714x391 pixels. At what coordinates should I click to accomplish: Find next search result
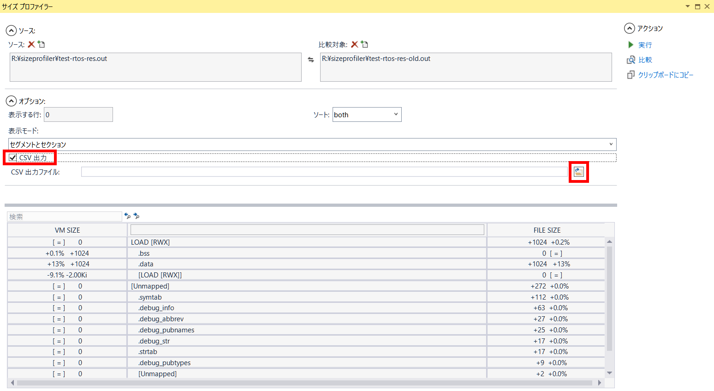click(137, 216)
